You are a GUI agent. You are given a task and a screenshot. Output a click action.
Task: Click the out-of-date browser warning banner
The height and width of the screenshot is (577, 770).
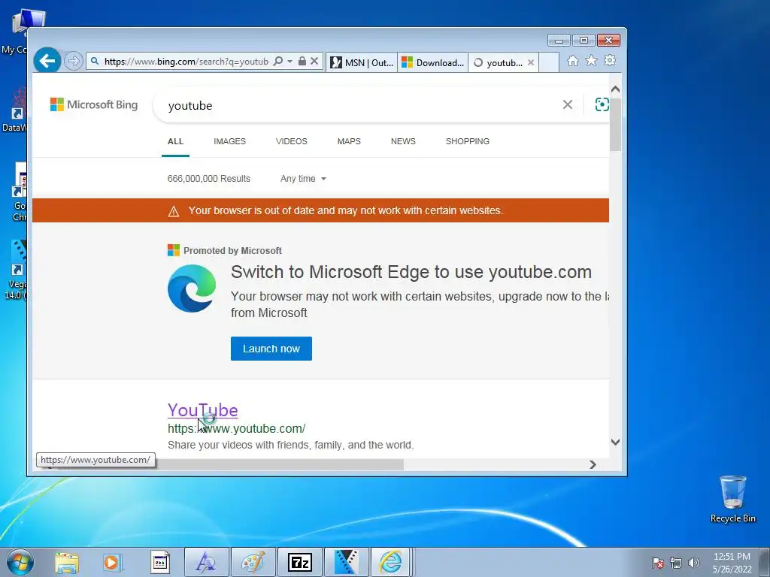[x=320, y=210]
